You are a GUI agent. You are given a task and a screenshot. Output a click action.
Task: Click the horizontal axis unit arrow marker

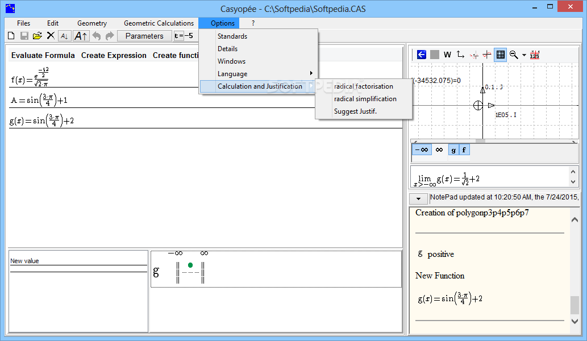click(491, 106)
